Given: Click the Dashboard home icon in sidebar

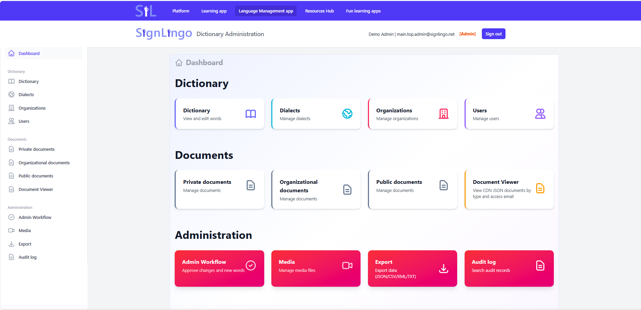Looking at the screenshot, I should click(x=11, y=53).
